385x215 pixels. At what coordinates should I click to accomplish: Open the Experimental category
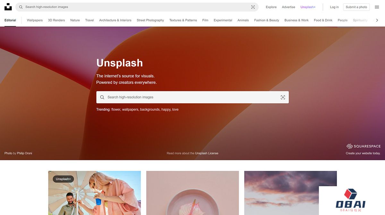[x=223, y=20]
